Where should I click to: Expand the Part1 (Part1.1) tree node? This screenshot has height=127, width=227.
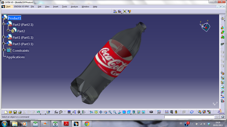point(3,37)
